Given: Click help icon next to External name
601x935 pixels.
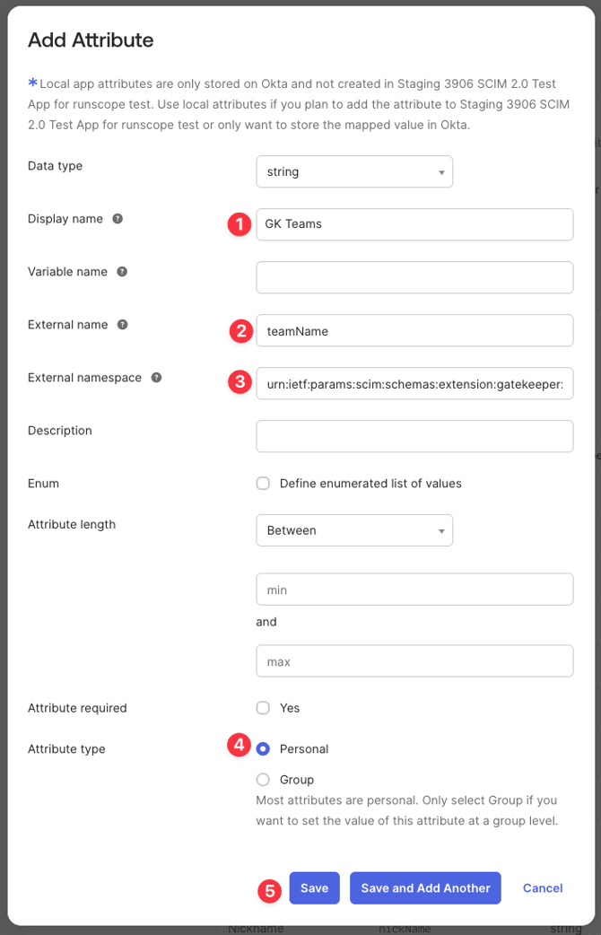Looking at the screenshot, I should click(123, 325).
